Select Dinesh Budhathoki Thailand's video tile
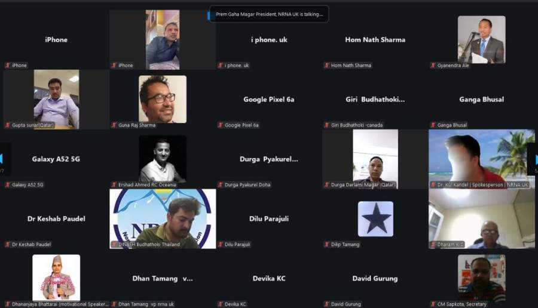The image size is (538, 308). (163, 218)
